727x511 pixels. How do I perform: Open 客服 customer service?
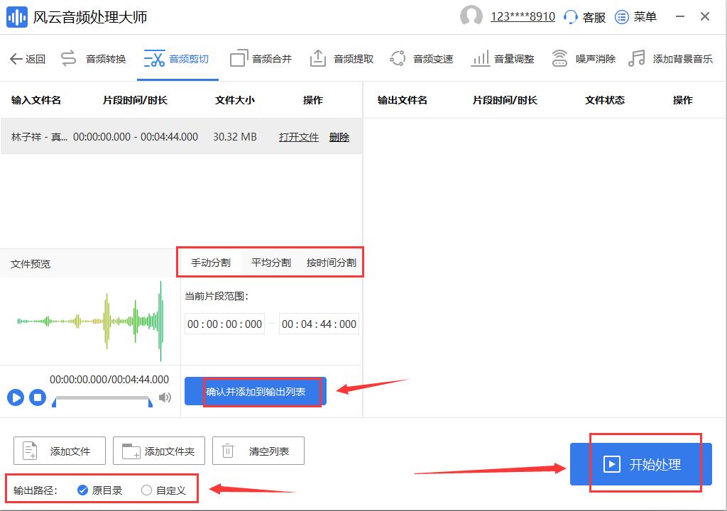point(591,16)
